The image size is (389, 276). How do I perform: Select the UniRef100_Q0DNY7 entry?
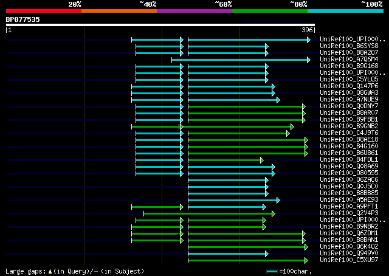pyautogui.click(x=349, y=106)
